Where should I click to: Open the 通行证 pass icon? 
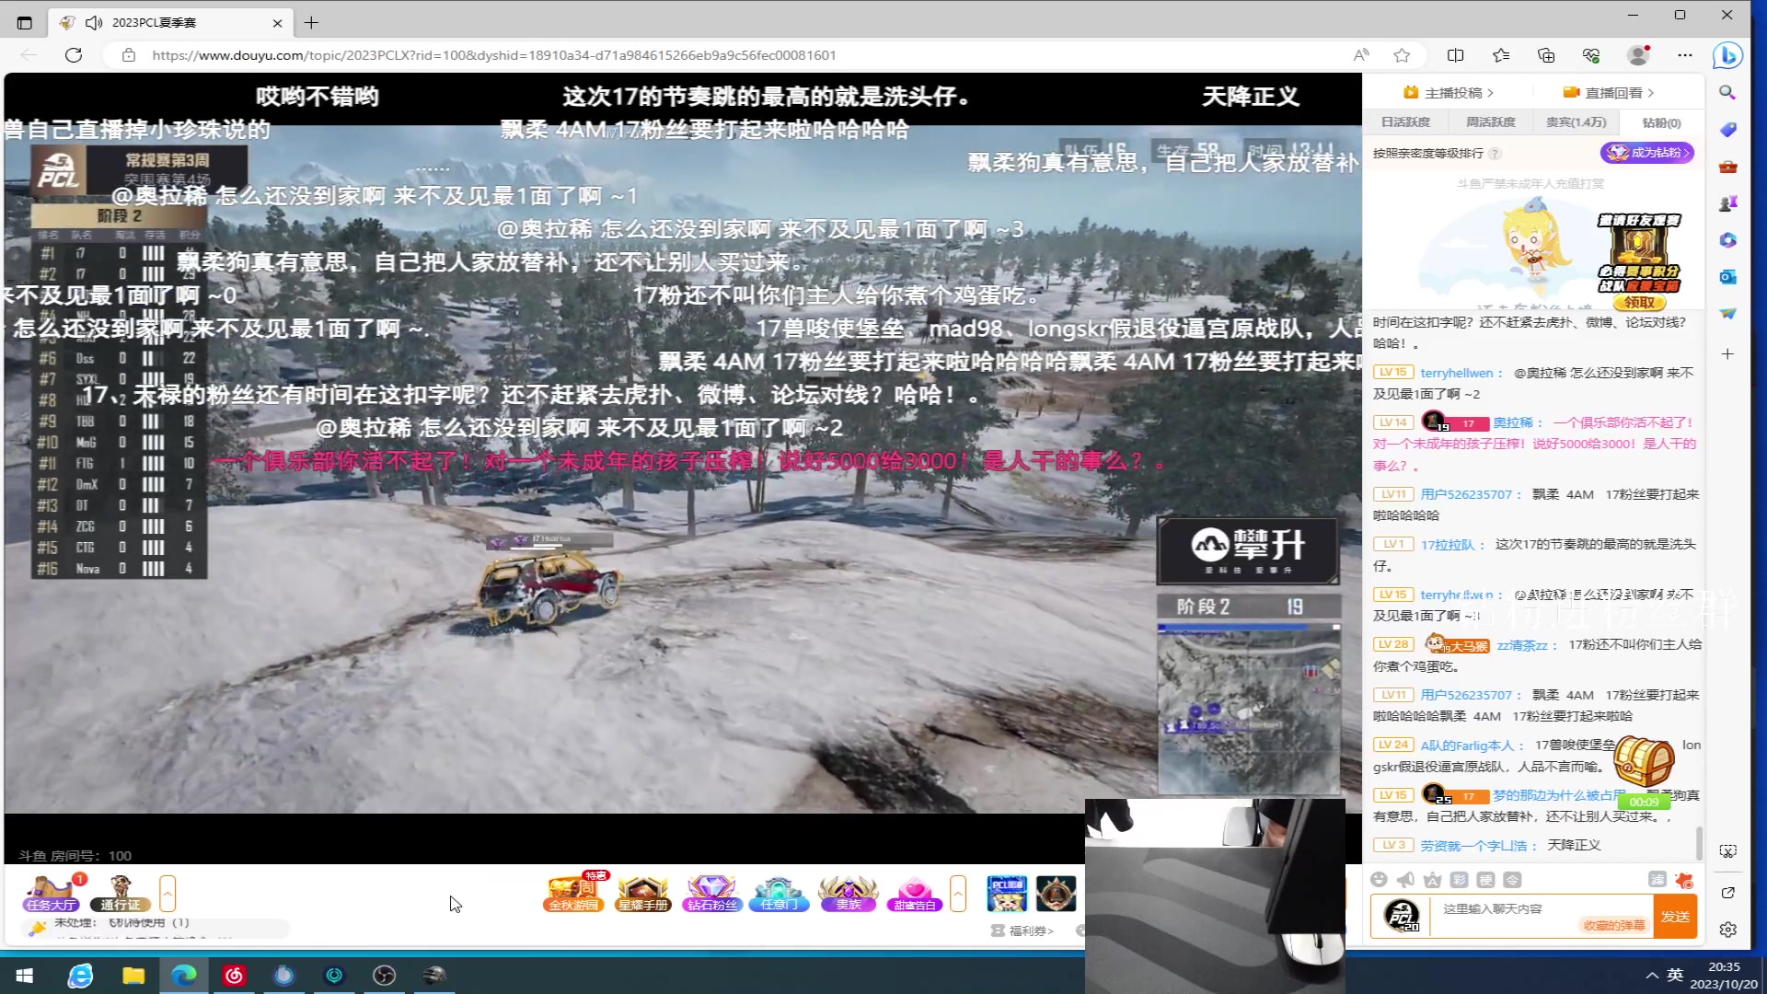pos(121,893)
